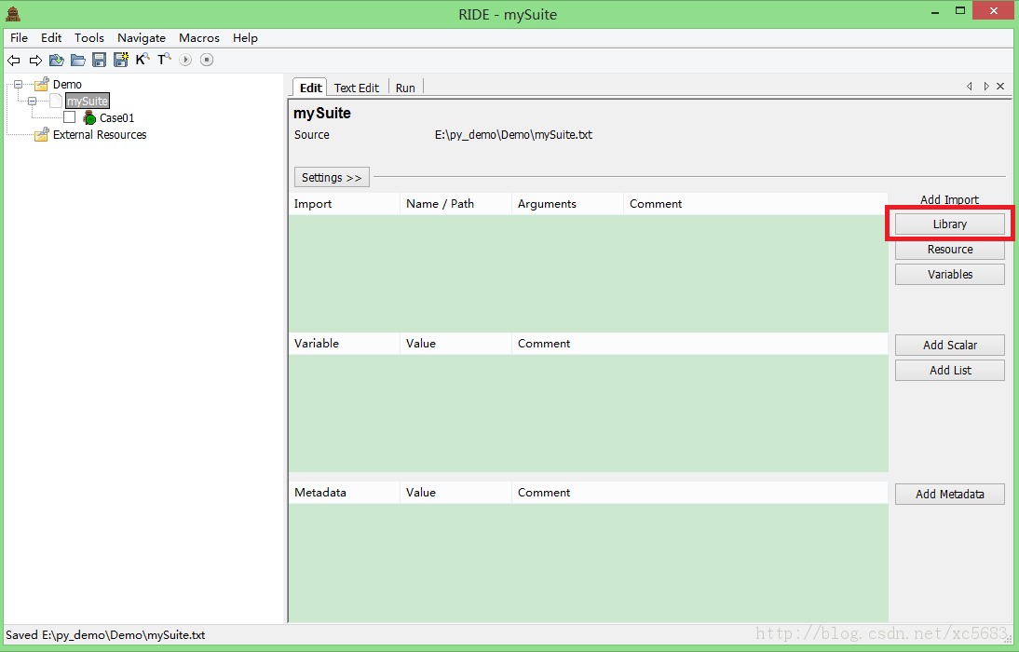Switch to the Run tab
The width and height of the screenshot is (1019, 652).
405,88
